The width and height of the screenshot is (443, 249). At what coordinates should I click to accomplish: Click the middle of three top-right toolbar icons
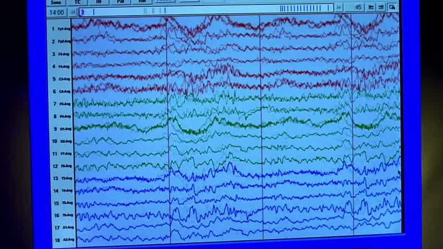381,7
